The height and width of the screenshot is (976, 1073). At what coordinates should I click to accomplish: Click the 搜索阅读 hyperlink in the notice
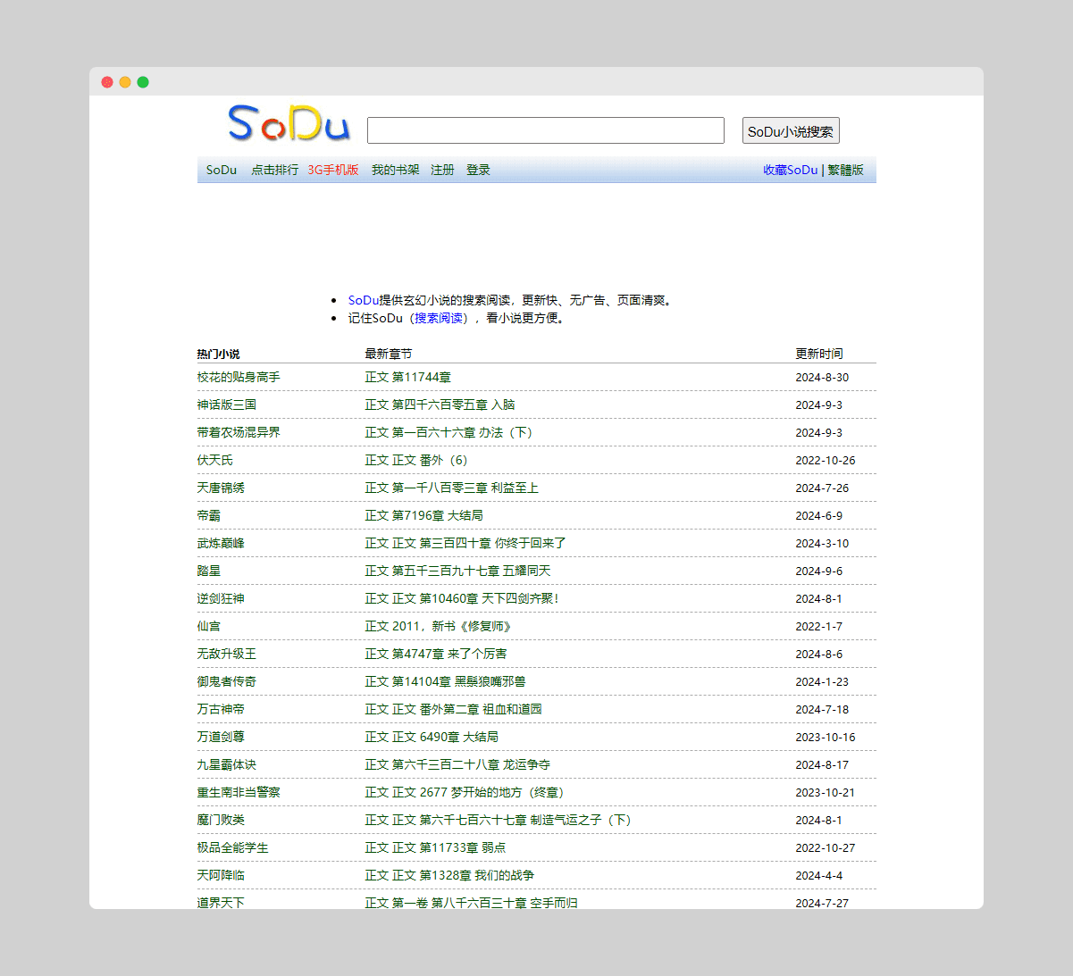click(x=439, y=318)
